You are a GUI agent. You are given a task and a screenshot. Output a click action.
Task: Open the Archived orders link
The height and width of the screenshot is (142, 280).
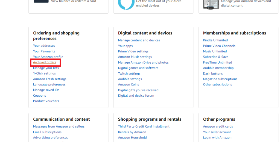45,63
